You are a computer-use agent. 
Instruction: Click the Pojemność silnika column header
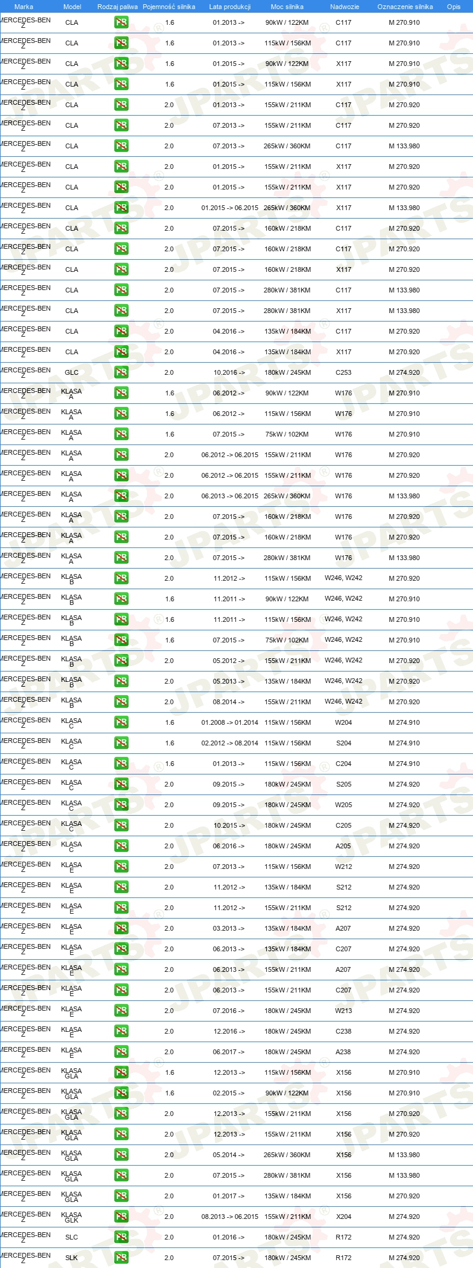[x=169, y=7]
